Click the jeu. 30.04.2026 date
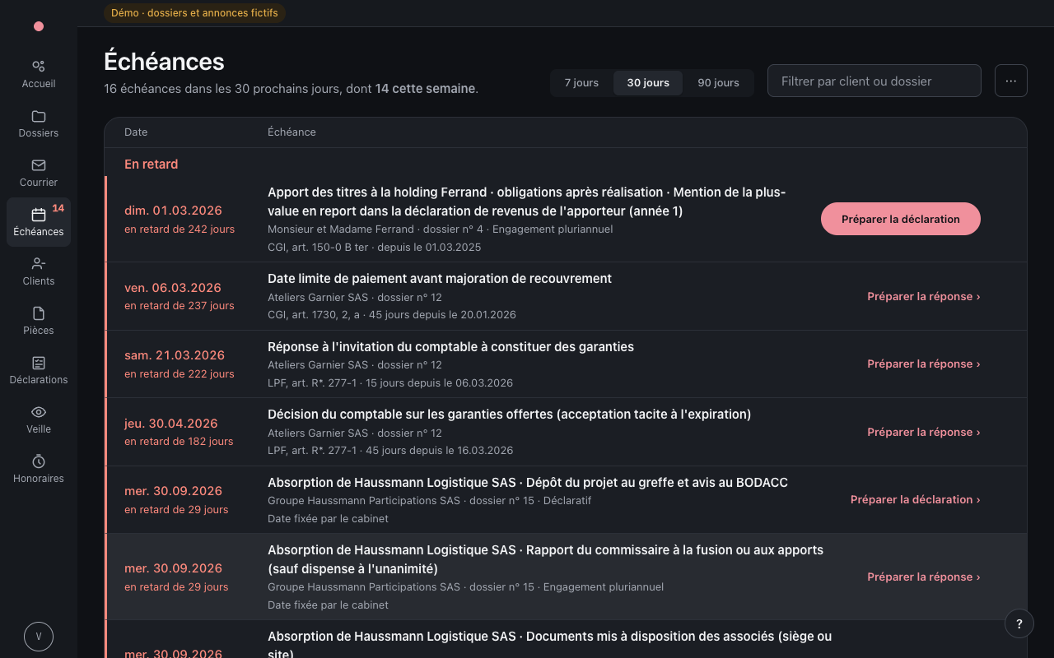The width and height of the screenshot is (1054, 658). (x=171, y=424)
